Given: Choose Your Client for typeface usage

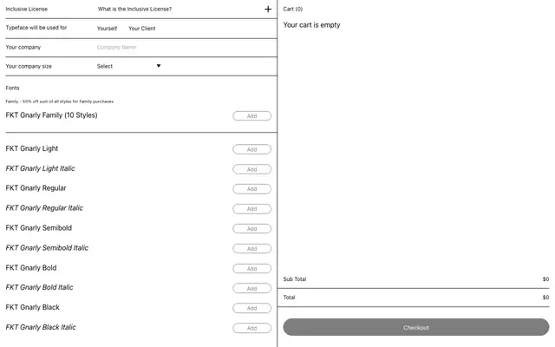Looking at the screenshot, I should click(142, 29).
